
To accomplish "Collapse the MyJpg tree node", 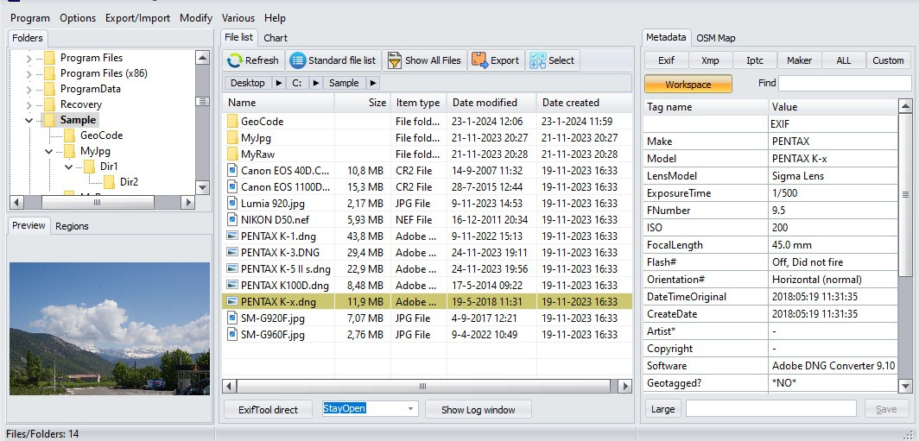I will 49,151.
